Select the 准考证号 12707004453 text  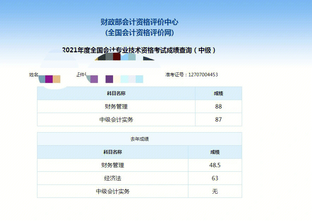coord(192,75)
